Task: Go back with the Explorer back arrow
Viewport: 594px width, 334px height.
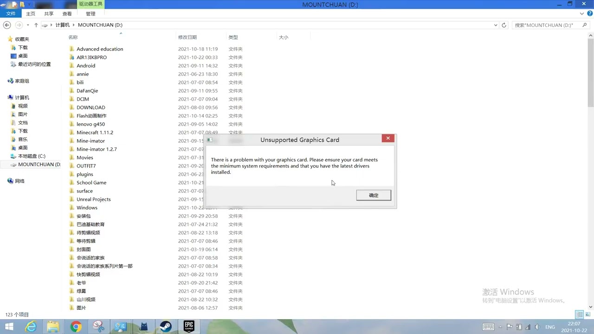Action: [x=7, y=25]
